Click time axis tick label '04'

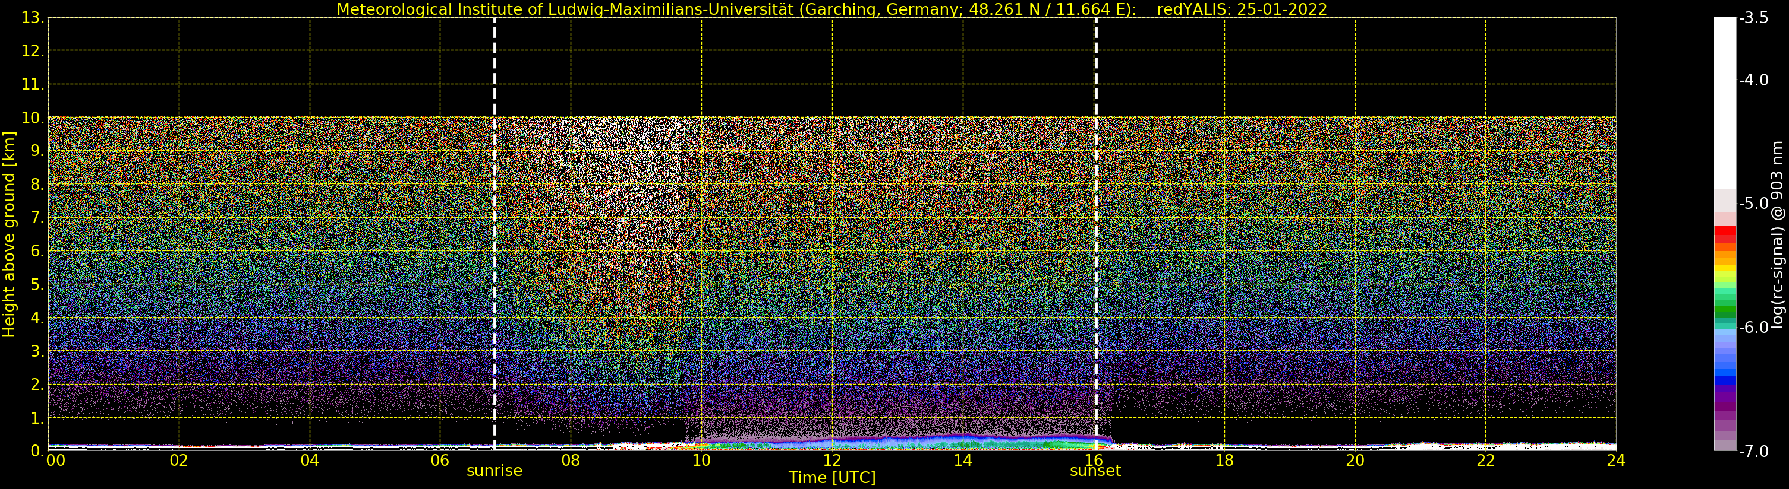click(x=310, y=460)
